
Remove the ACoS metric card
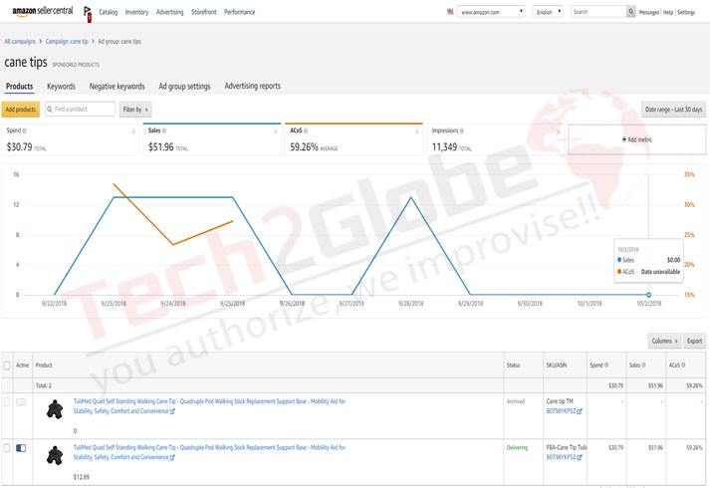tap(417, 130)
